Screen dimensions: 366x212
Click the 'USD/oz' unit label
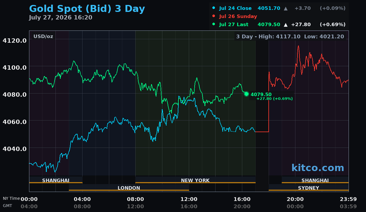point(43,36)
